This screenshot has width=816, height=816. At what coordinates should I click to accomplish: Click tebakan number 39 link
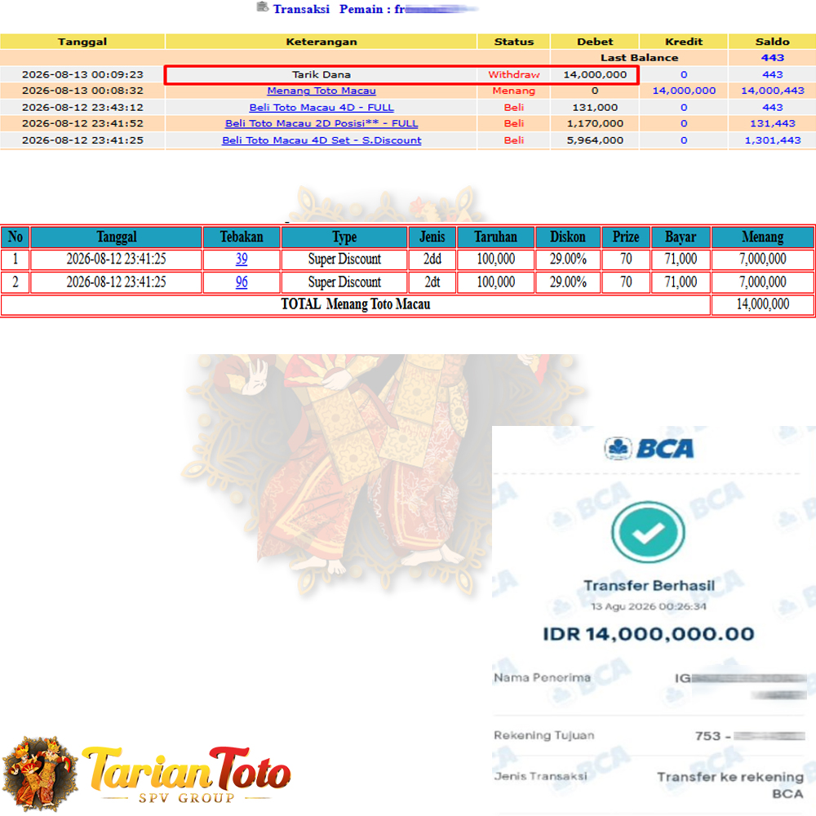(242, 259)
